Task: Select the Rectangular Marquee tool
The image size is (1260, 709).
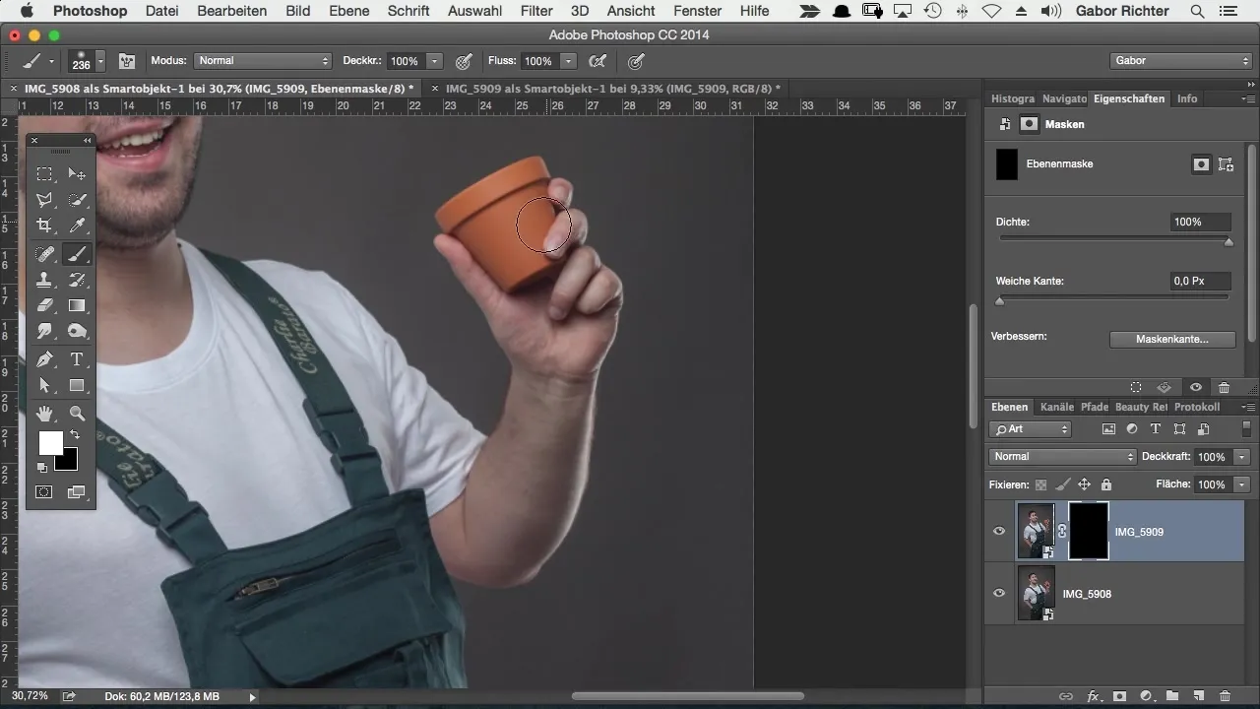Action: tap(45, 174)
